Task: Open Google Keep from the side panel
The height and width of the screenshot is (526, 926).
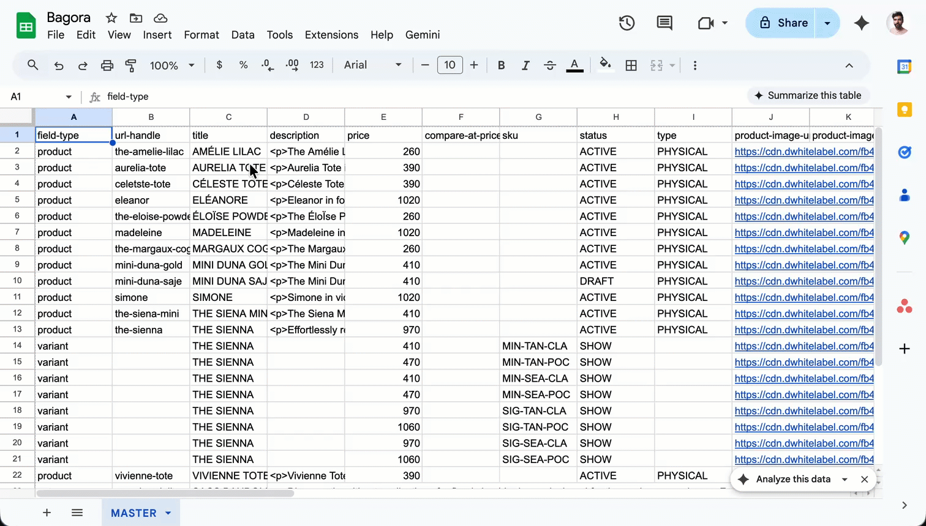Action: [905, 109]
